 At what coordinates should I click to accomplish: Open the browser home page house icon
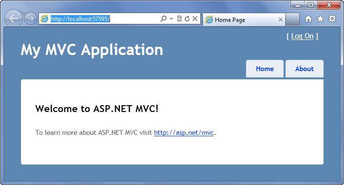tap(308, 19)
